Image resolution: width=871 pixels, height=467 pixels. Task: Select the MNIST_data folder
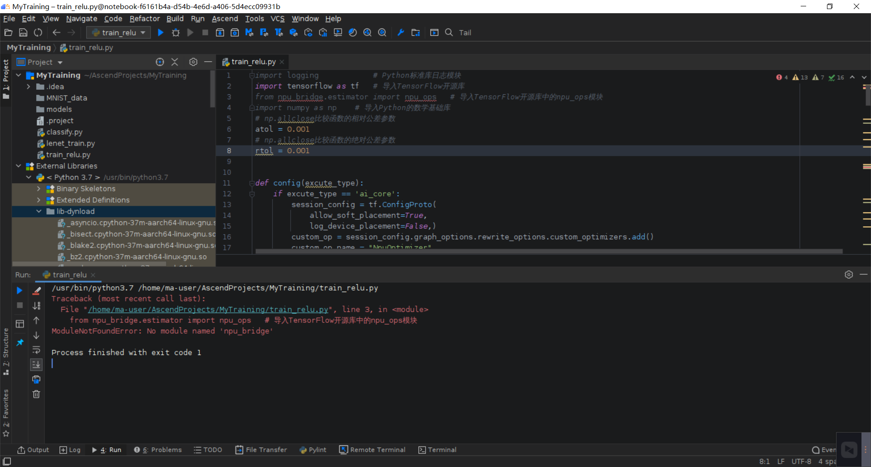[x=62, y=98]
